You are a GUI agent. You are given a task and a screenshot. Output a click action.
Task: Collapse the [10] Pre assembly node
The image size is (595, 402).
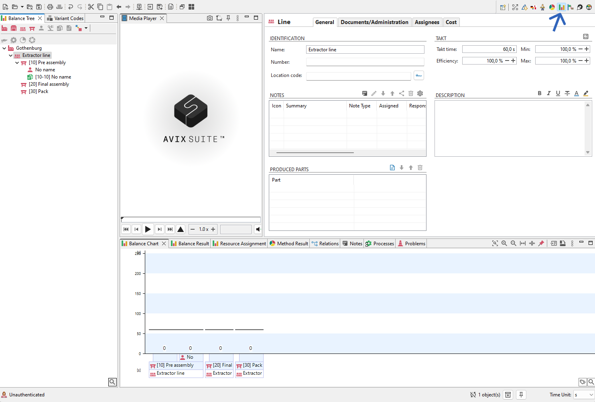point(17,63)
